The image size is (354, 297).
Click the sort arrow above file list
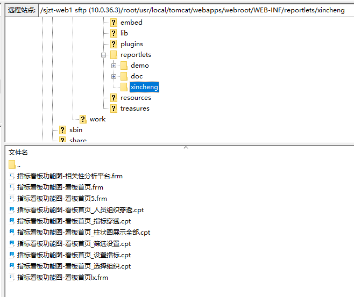coord(186,147)
